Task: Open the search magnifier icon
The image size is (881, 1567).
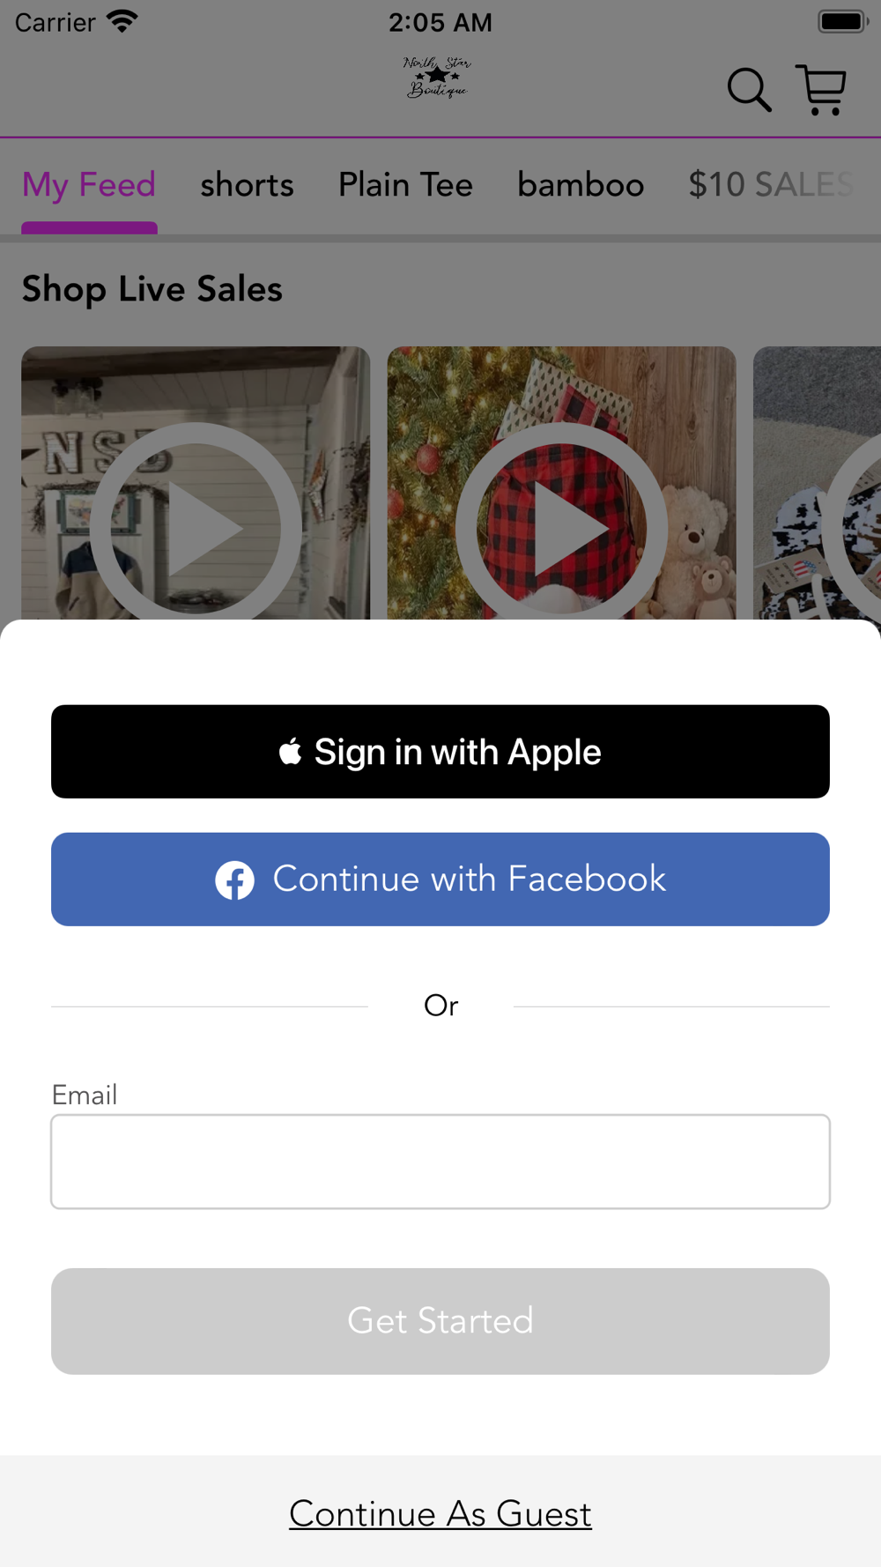Action: tap(749, 90)
